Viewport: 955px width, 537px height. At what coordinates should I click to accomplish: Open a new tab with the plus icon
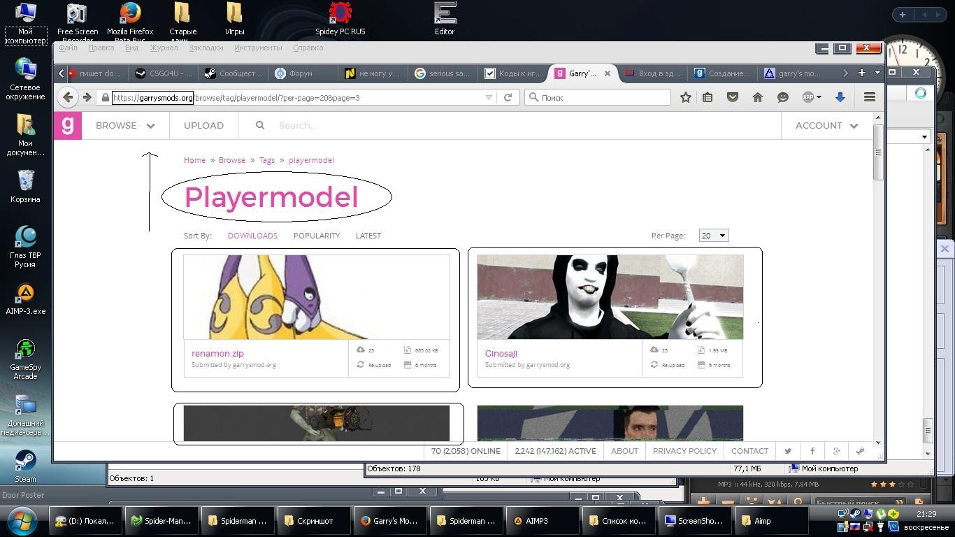point(862,73)
